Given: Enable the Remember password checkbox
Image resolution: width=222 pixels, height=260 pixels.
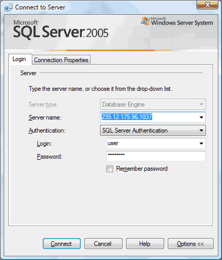Looking at the screenshot, I should [109, 169].
